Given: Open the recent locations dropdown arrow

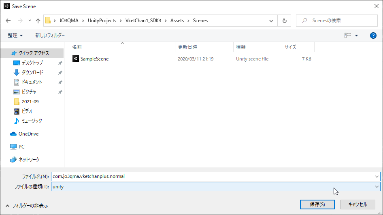Looking at the screenshot, I should point(30,21).
